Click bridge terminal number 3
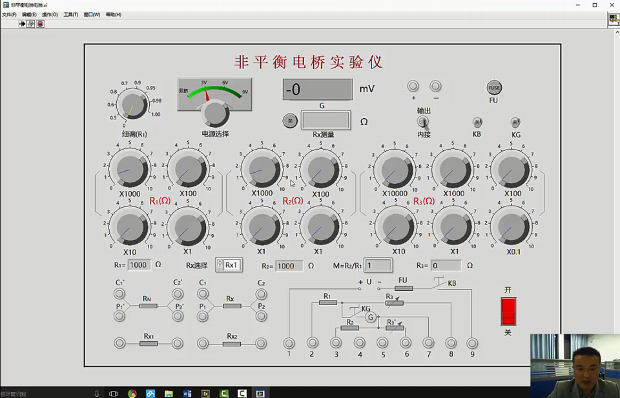The image size is (620, 398). point(336,343)
